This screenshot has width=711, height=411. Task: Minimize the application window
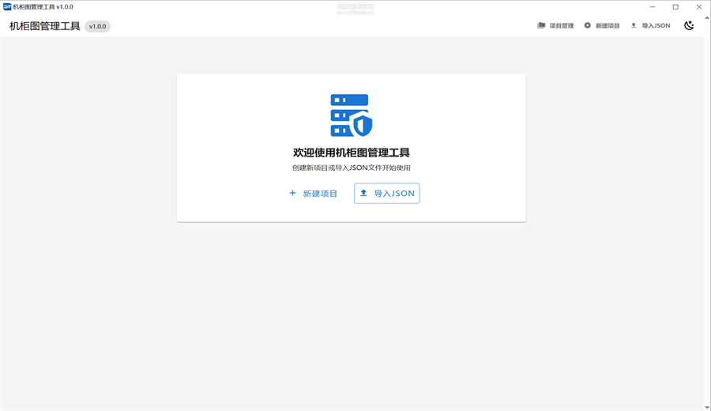coord(653,7)
